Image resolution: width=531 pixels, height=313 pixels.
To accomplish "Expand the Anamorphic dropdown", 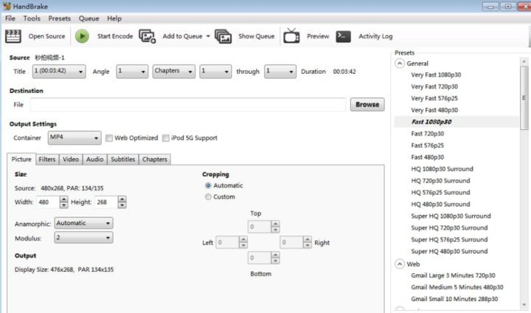I will [x=84, y=223].
